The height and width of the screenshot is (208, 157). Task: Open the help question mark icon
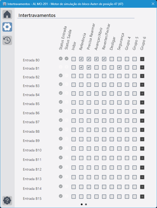tap(7, 201)
